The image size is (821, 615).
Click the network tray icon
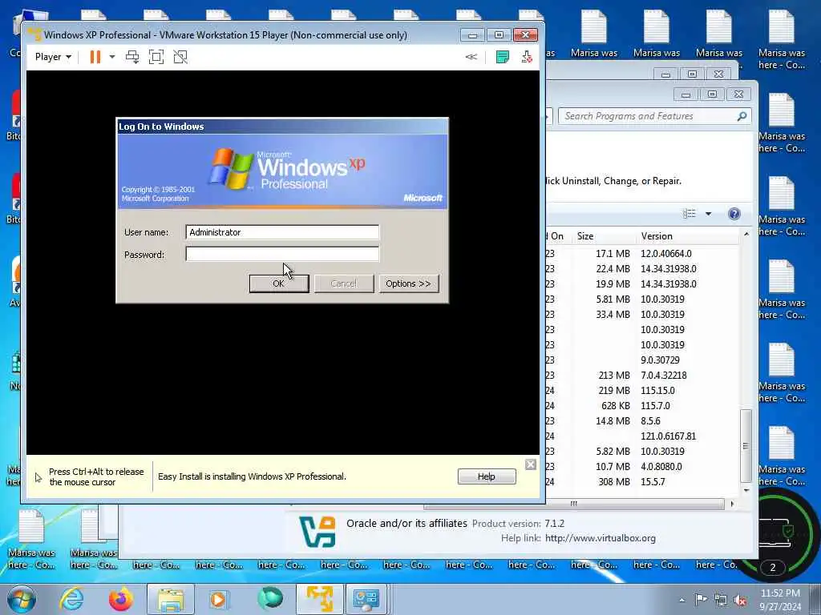click(x=721, y=600)
